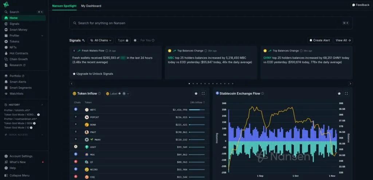Click the Feedback button

361,5
